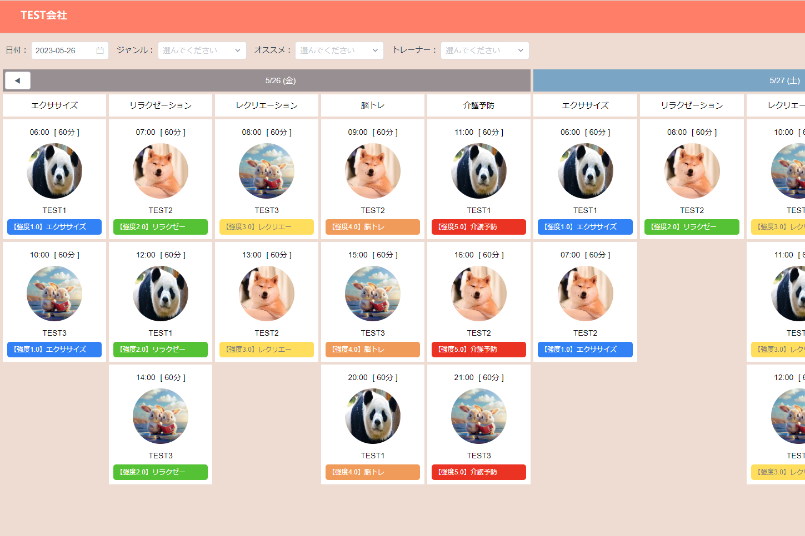Click レクリエーション column header under 5/26
Image resolution: width=805 pixels, height=536 pixels.
click(x=267, y=105)
